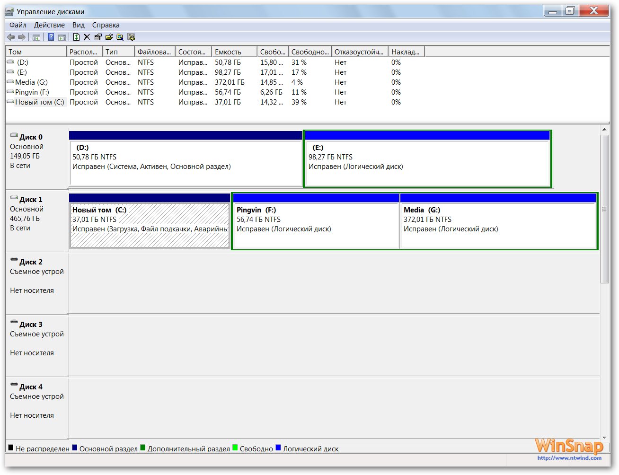Click the rightmost settings toolbar icon

click(x=131, y=37)
